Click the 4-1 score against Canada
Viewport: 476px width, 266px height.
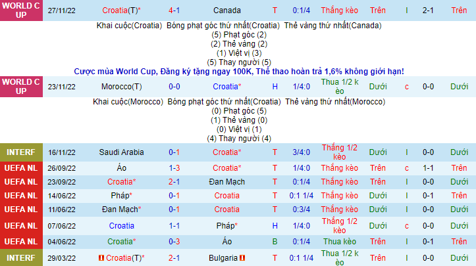coord(174,11)
